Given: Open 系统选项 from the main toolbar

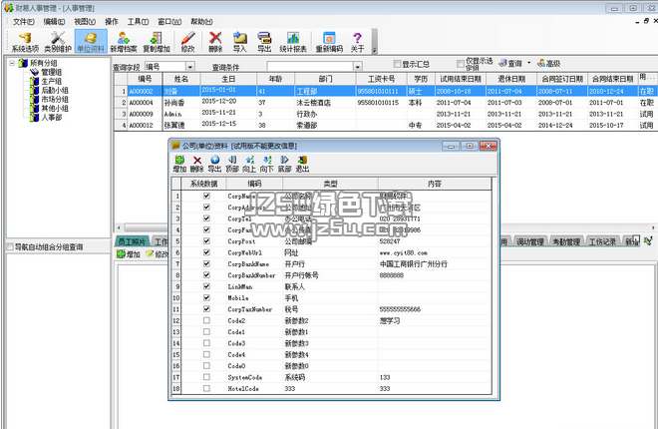Looking at the screenshot, I should tap(25, 42).
